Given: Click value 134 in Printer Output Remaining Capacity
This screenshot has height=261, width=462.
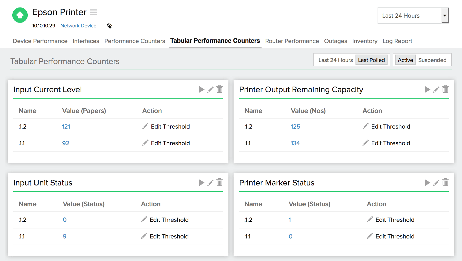Looking at the screenshot, I should [x=295, y=143].
